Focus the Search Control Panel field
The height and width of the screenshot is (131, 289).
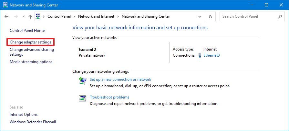click(x=252, y=16)
